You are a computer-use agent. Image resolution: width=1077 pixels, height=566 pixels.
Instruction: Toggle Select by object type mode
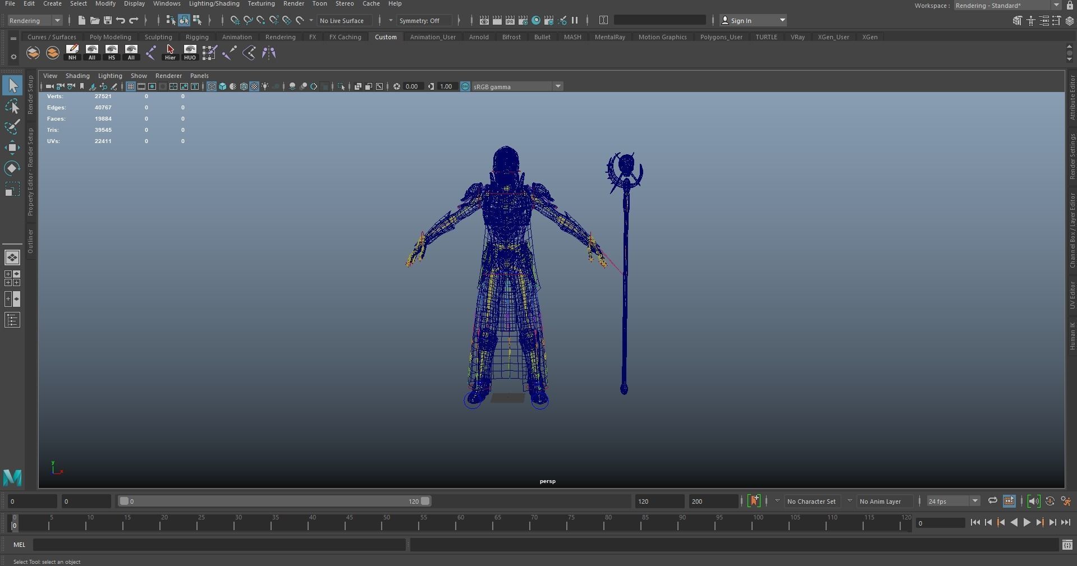tap(184, 21)
